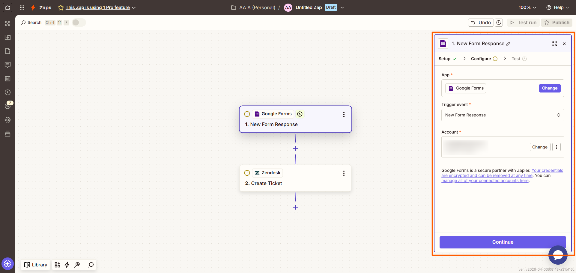Image resolution: width=576 pixels, height=273 pixels.
Task: Open the folder with bolt icon in sidebar
Action: point(7,37)
